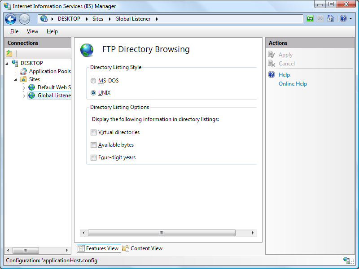
Task: Open the File menu
Action: click(x=14, y=31)
